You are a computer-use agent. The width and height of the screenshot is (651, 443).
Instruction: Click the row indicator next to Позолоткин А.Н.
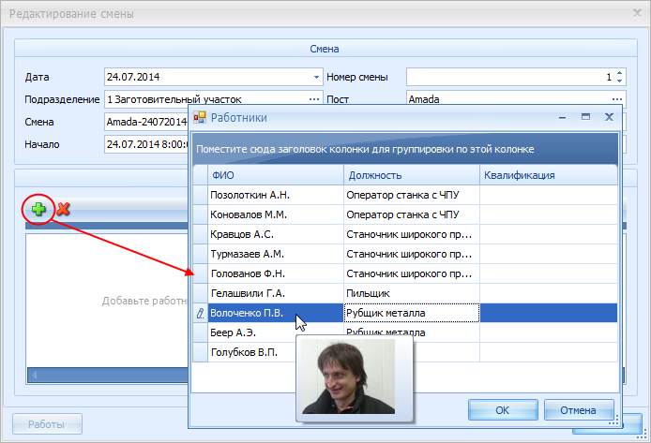pos(200,195)
